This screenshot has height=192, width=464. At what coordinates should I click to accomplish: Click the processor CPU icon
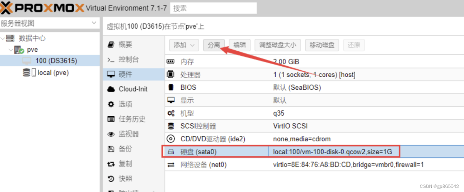pos(170,75)
